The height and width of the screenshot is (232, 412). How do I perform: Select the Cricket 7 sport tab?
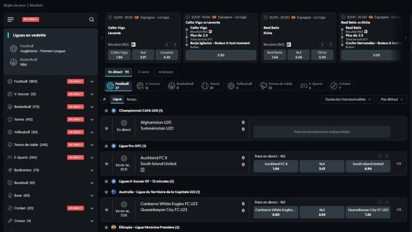(341, 85)
